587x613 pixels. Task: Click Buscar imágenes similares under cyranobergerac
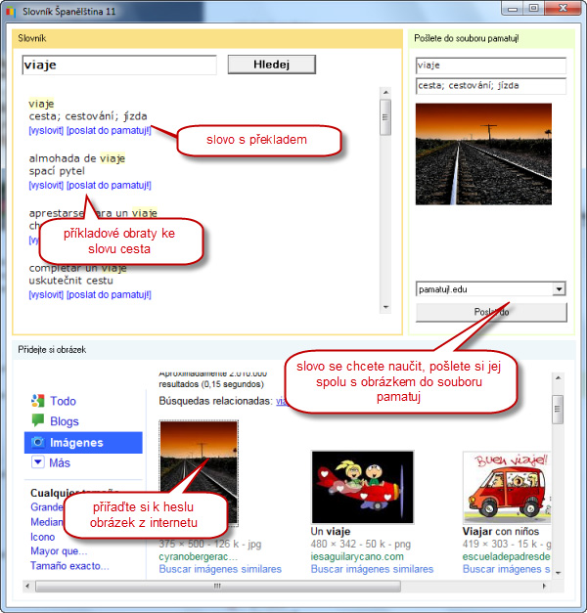click(x=220, y=569)
